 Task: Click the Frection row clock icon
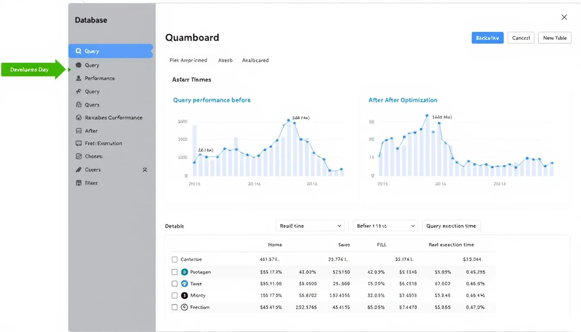click(x=185, y=307)
